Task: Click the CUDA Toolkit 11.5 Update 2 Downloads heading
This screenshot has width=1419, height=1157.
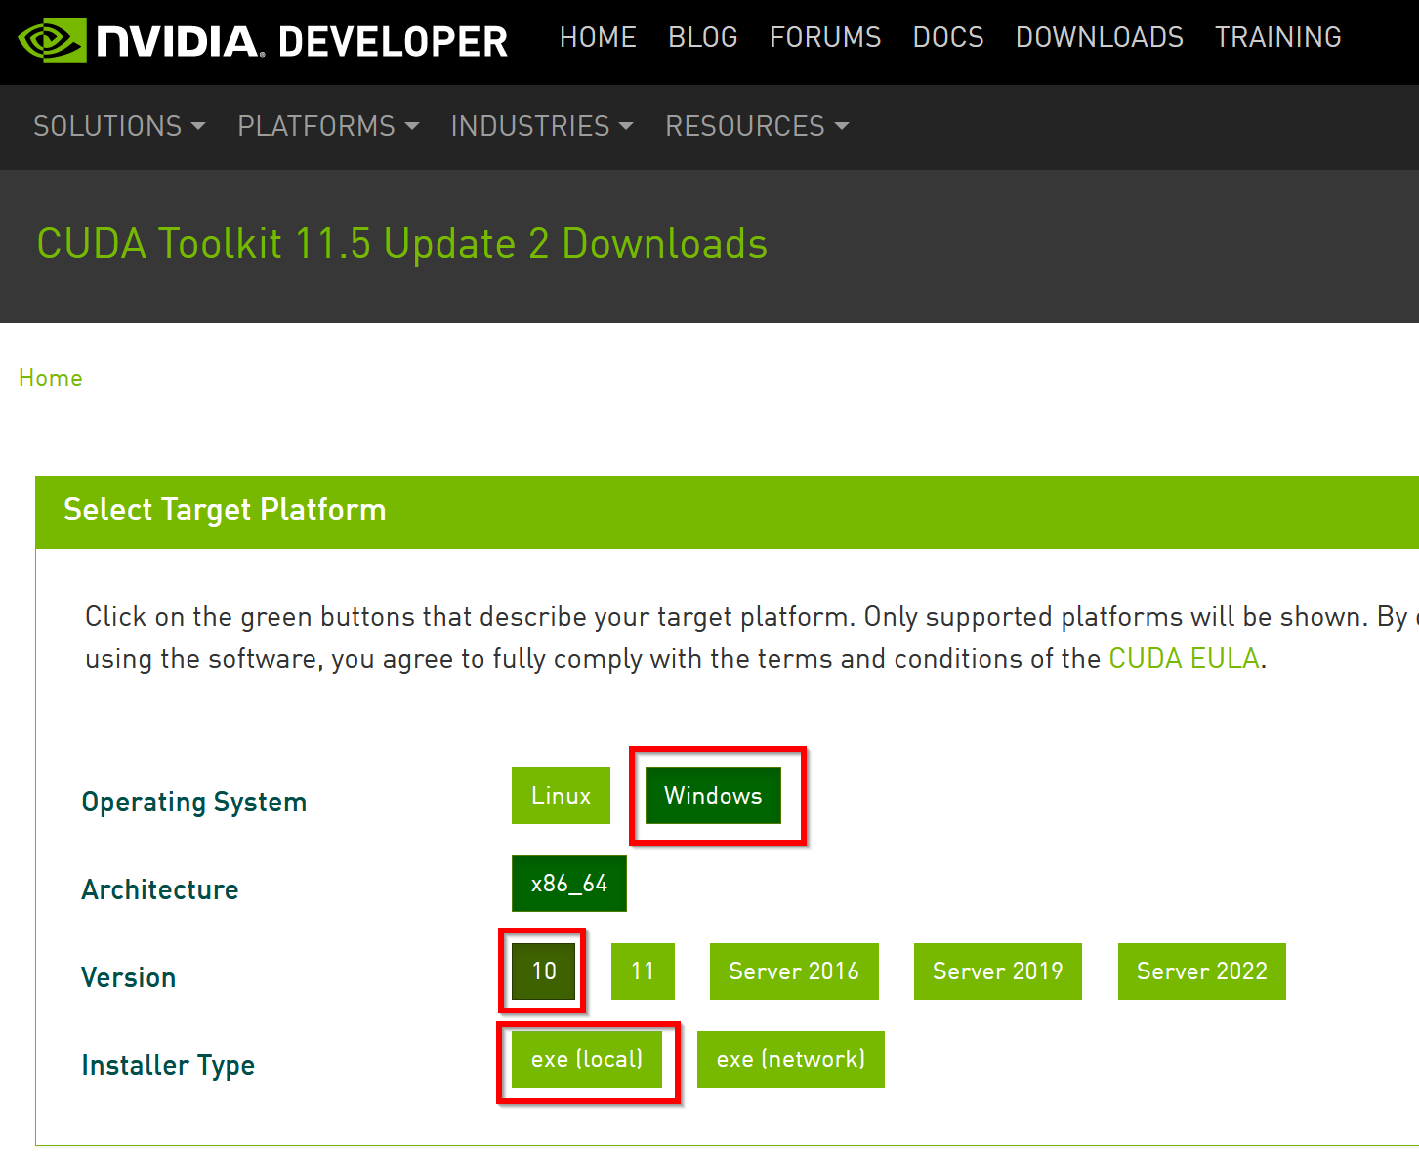Action: tap(402, 244)
